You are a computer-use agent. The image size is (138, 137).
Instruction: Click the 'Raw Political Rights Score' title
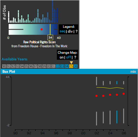(39, 42)
